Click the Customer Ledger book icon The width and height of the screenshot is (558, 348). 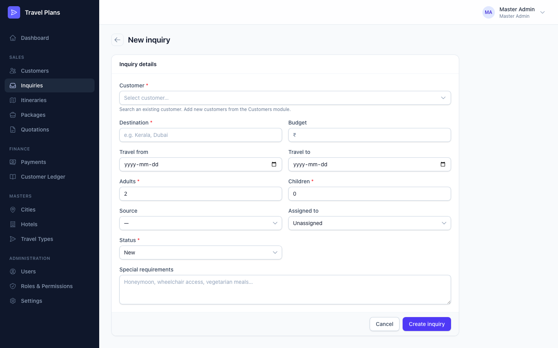click(x=13, y=177)
